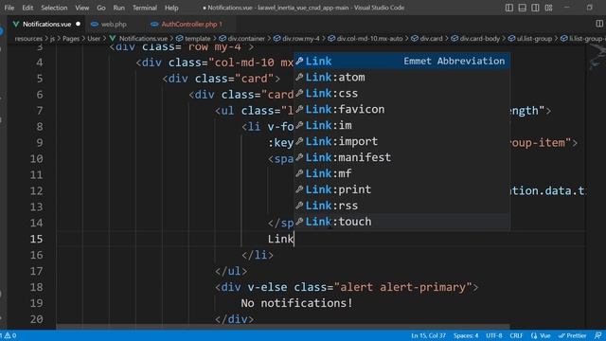Place cursor after alert-primary class on line 18
The image size is (606, 341).
(x=466, y=287)
